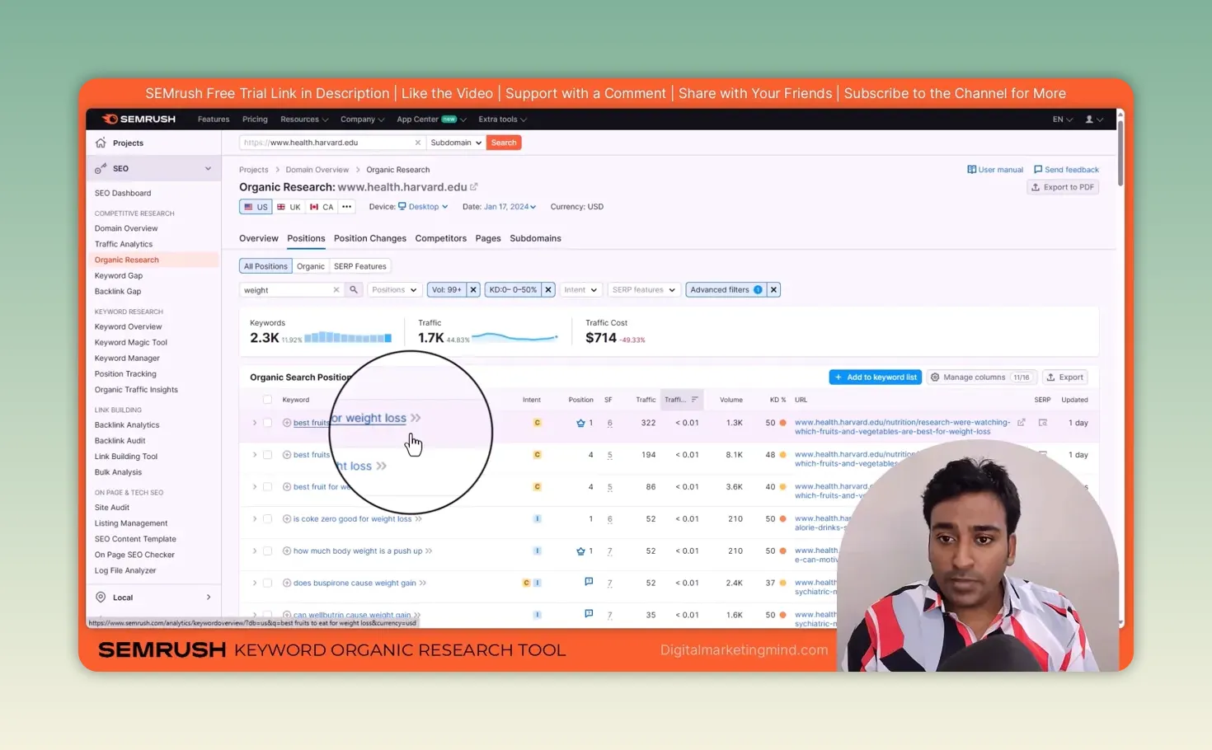Screen dimensions: 1212x750
Task: Select the Organic positions filter
Action: click(311, 266)
